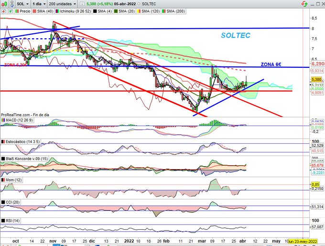Click the 05-abr-2022 date in header
Viewport: 325px width, 246px height.
click(x=125, y=4)
